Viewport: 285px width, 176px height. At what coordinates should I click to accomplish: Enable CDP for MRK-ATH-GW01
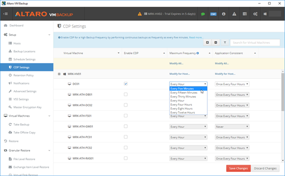pos(126,126)
